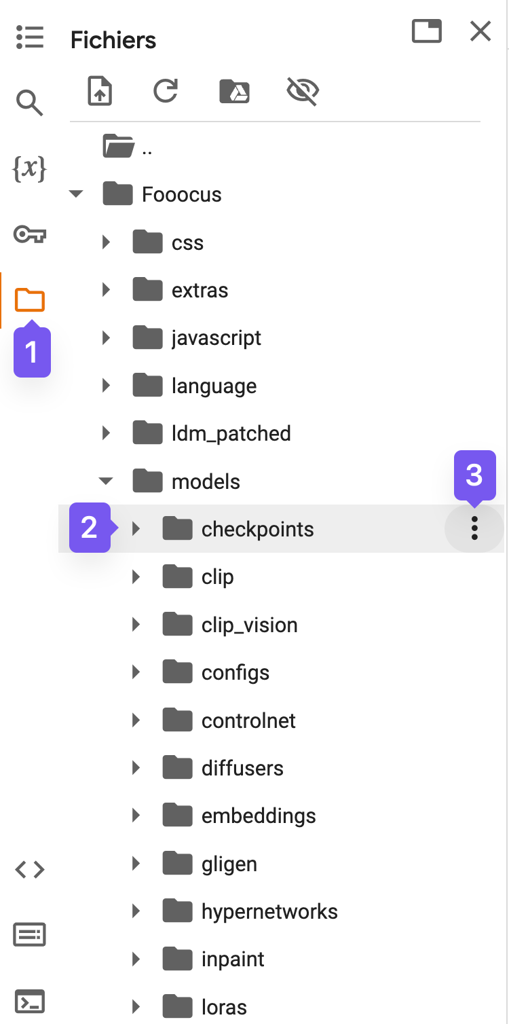
Task: Open the command palette icon
Action: [30, 936]
